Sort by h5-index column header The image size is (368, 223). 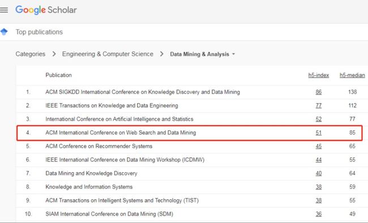click(319, 75)
